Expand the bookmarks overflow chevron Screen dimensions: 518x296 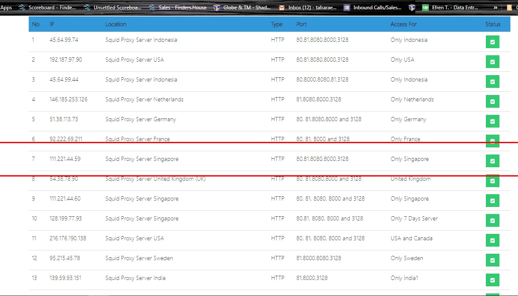[495, 7]
